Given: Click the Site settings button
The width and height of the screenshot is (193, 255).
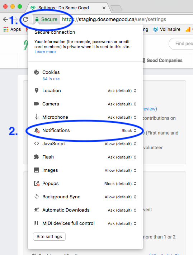Looking at the screenshot, I should pos(49,236).
